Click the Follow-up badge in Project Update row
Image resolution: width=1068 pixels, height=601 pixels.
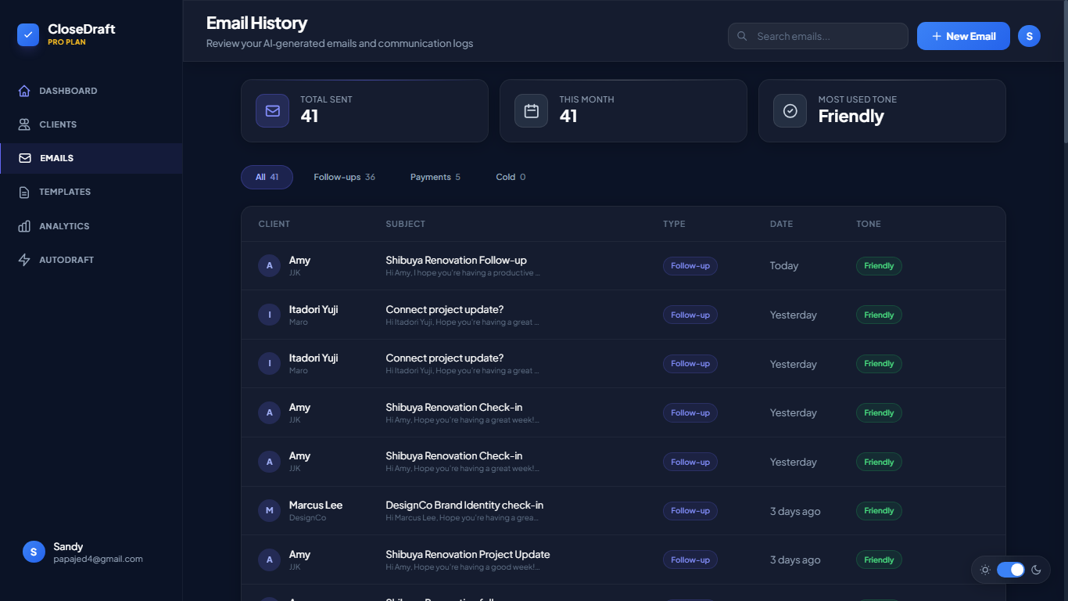[690, 560]
